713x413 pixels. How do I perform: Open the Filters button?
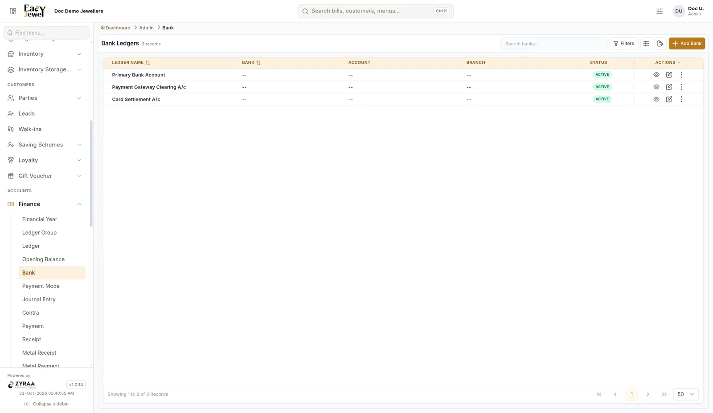624,44
